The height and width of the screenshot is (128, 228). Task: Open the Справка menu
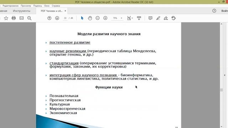tap(56, 6)
